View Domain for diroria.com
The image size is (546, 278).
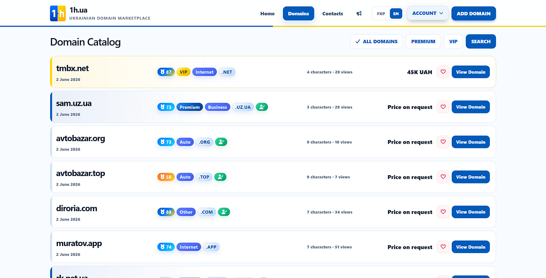(x=471, y=212)
